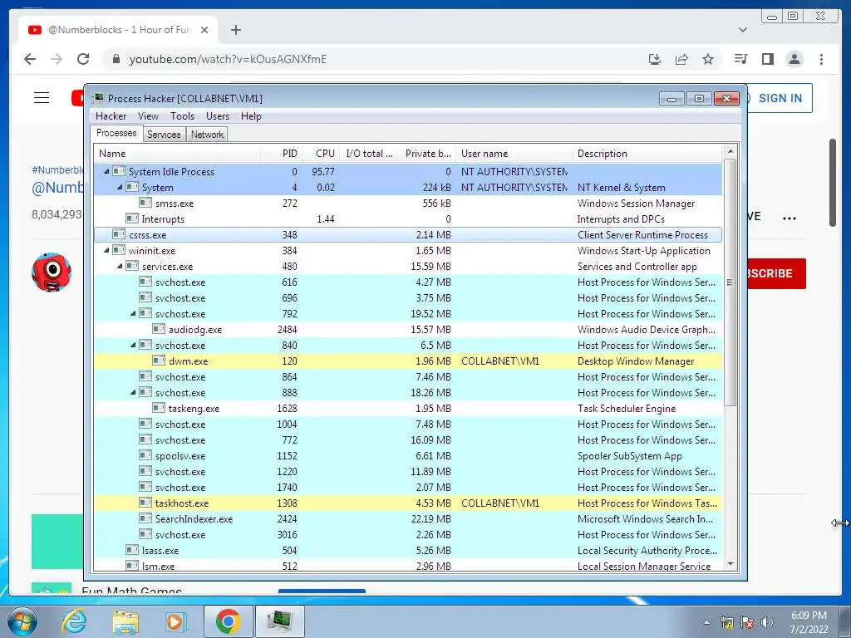The image size is (851, 638).
Task: Collapse the System tree node
Action: [x=120, y=187]
